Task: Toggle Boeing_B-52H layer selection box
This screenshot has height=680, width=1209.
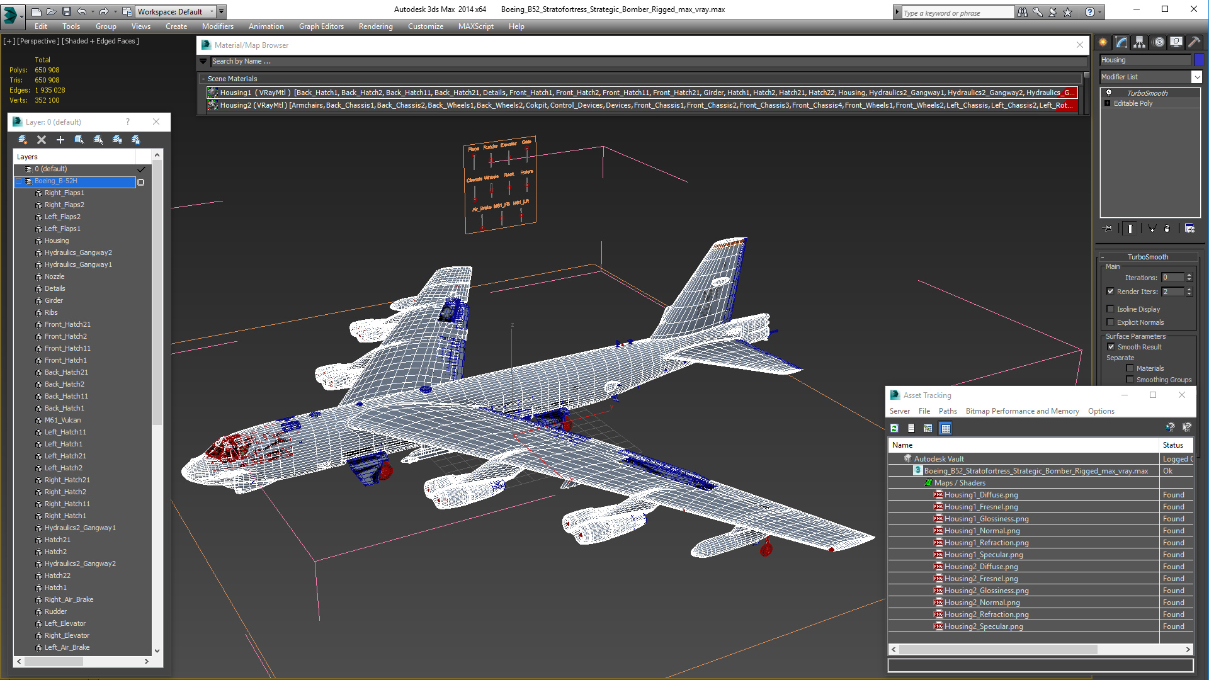Action: click(x=141, y=182)
